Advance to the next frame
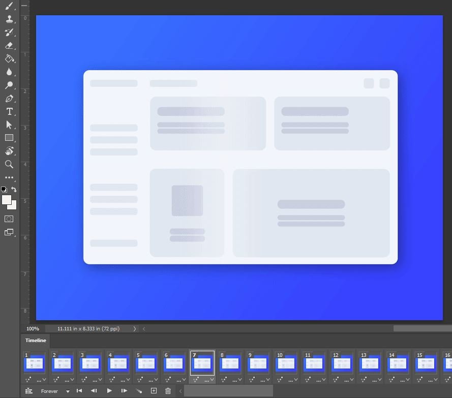Viewport: 452px width, 398px height. coord(124,391)
